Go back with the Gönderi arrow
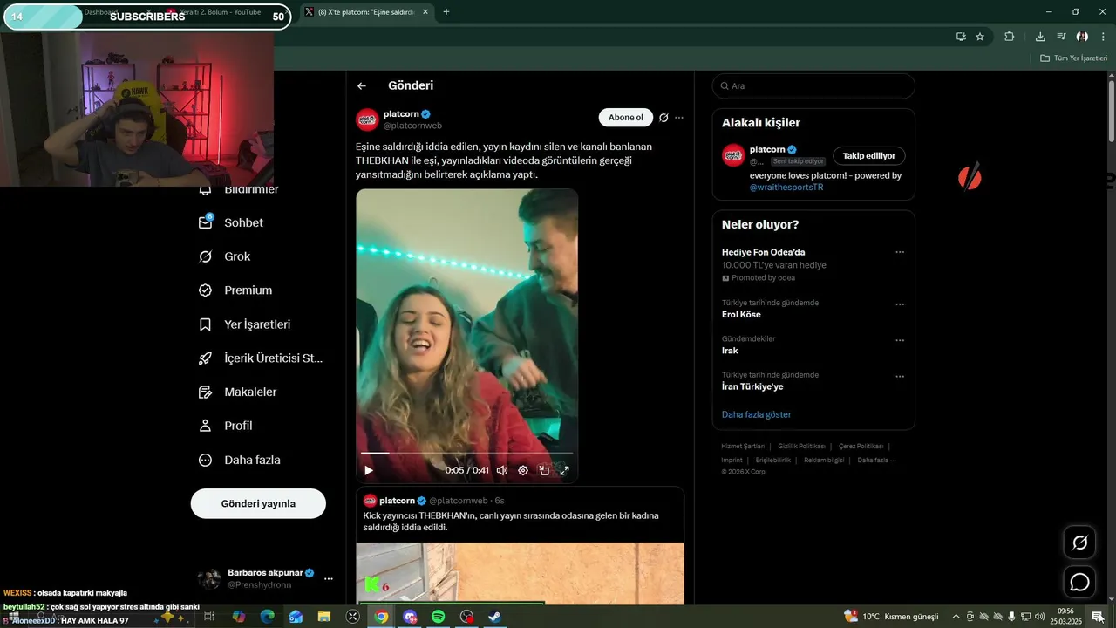 click(362, 85)
